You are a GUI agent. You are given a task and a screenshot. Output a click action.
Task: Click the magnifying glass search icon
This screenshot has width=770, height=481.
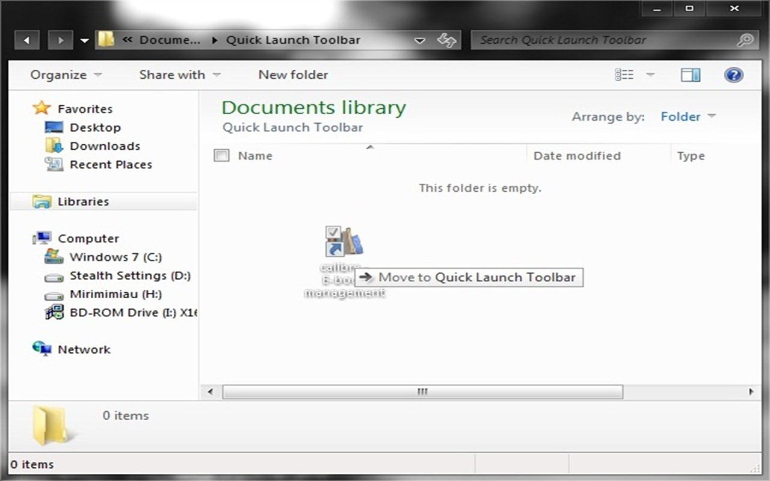tap(745, 40)
